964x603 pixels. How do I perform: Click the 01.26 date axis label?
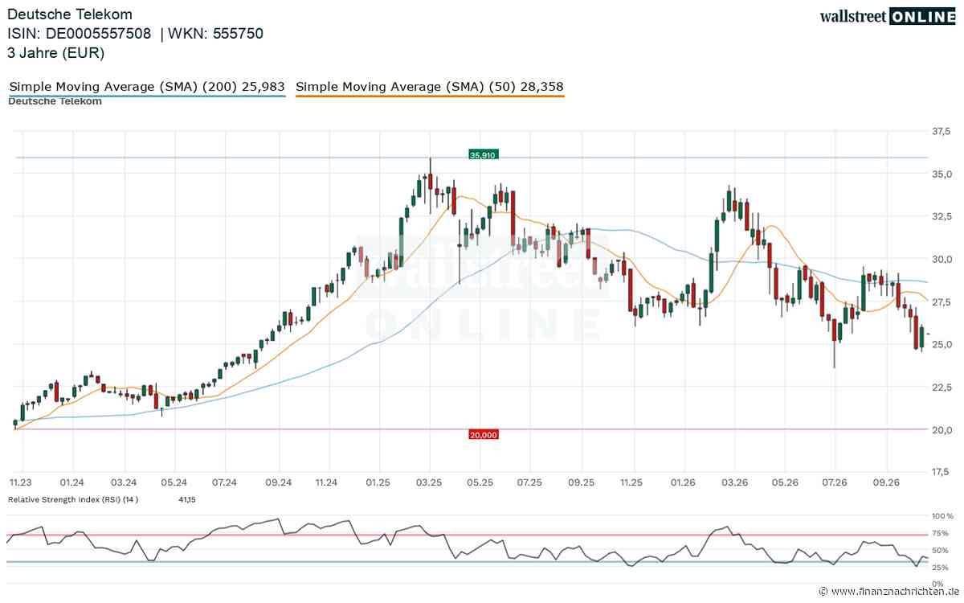tap(684, 482)
